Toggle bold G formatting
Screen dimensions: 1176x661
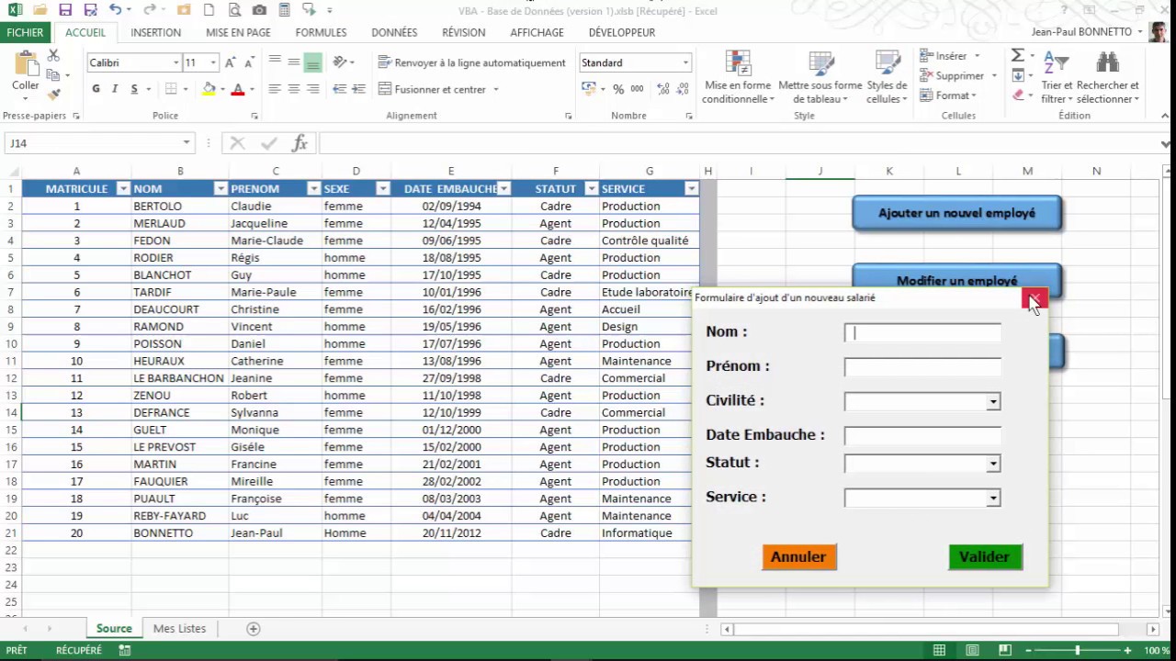click(x=96, y=89)
